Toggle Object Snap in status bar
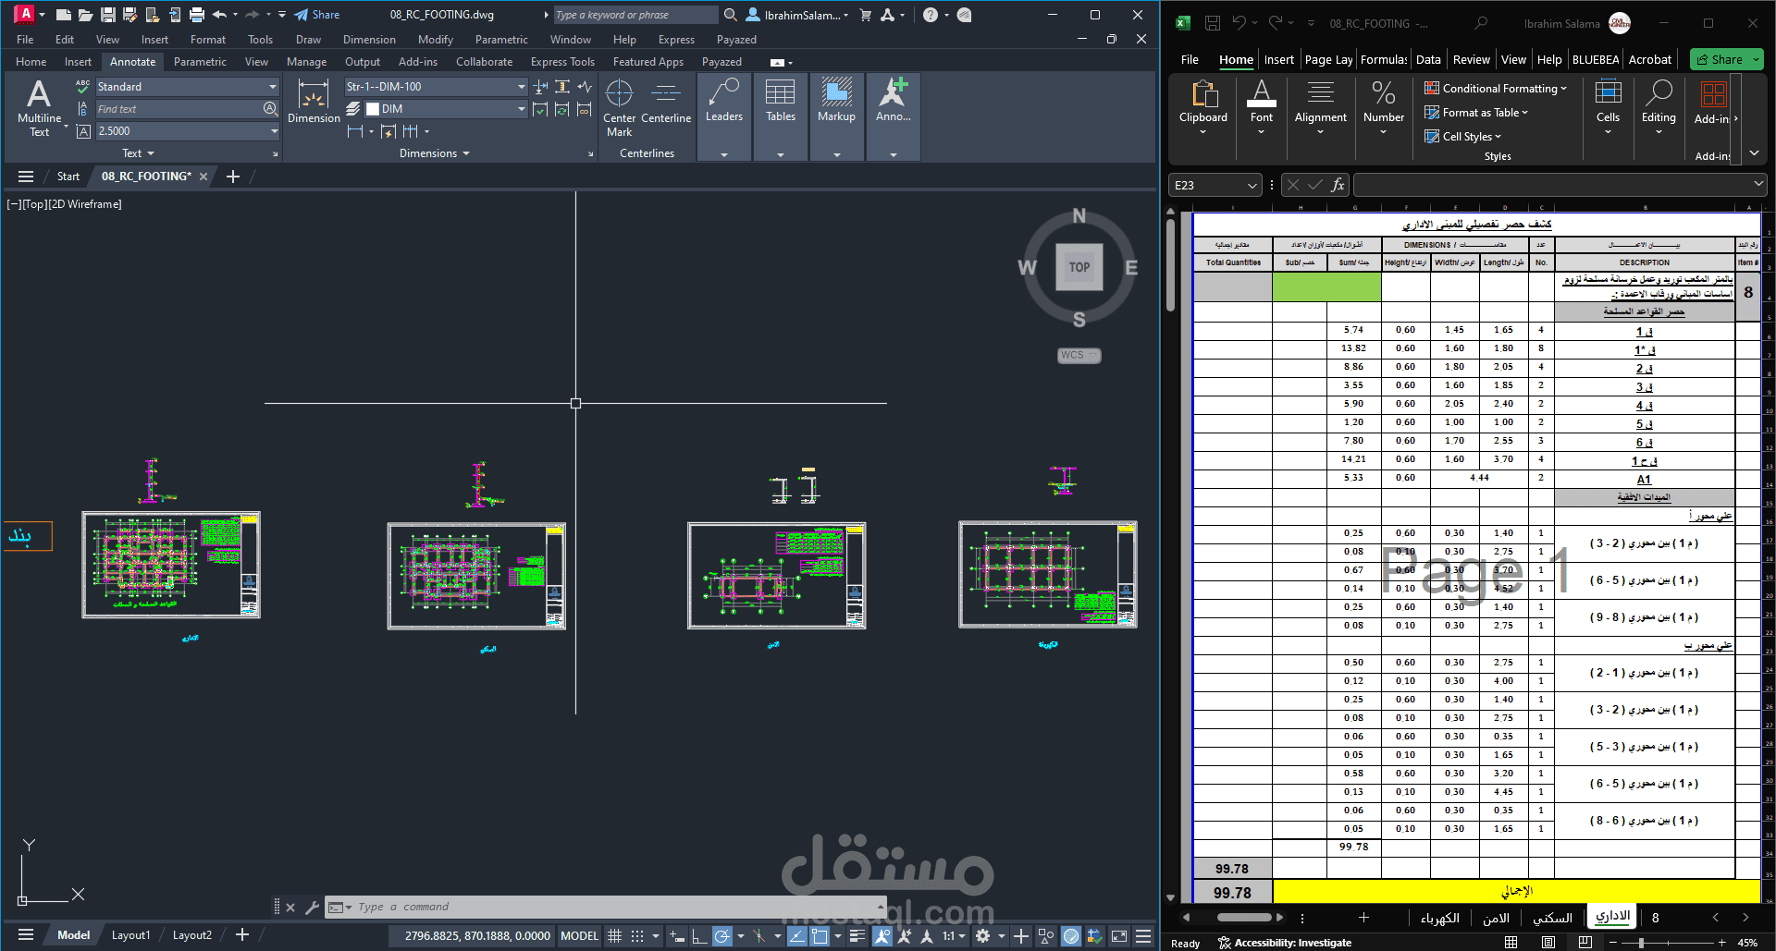 point(820,935)
